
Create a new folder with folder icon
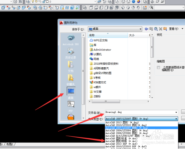[x=165, y=29]
